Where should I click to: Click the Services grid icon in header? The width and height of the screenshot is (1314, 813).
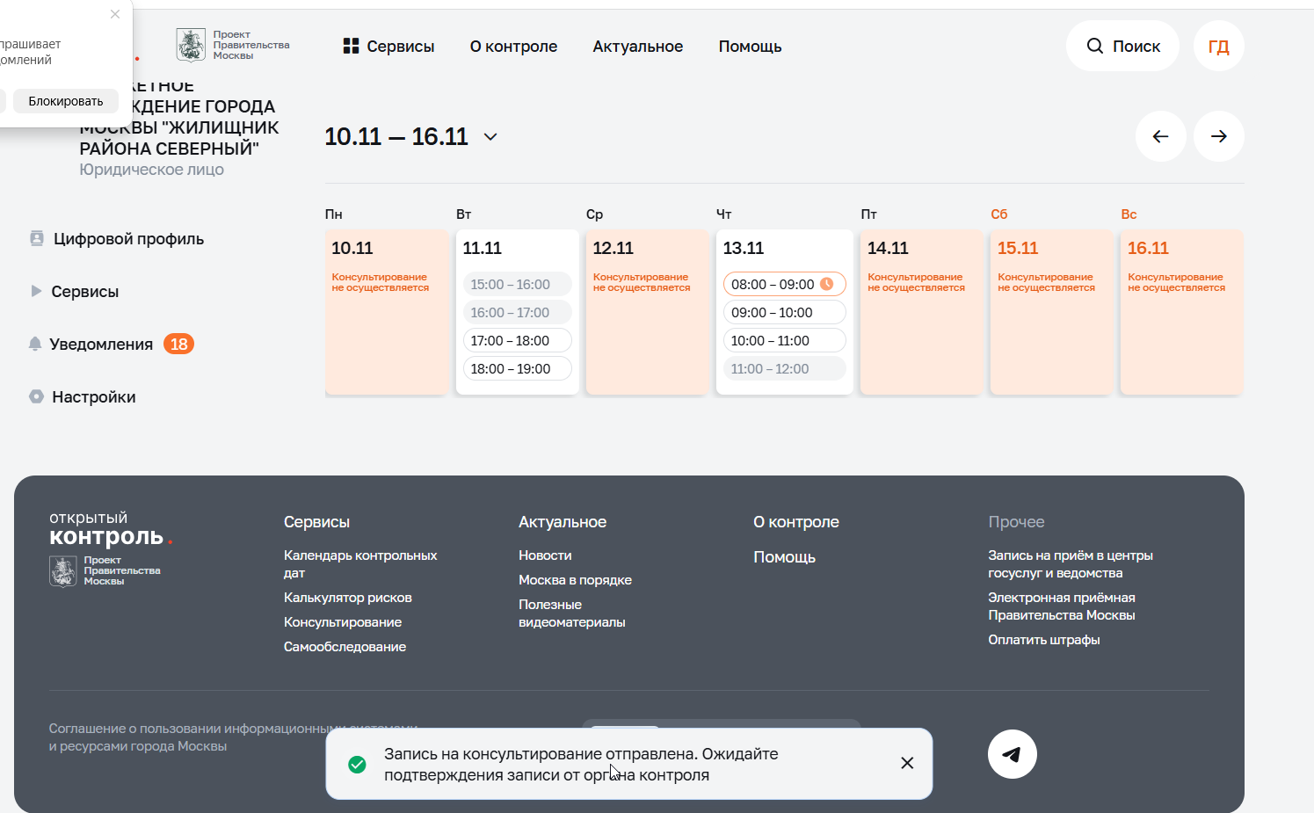[351, 46]
